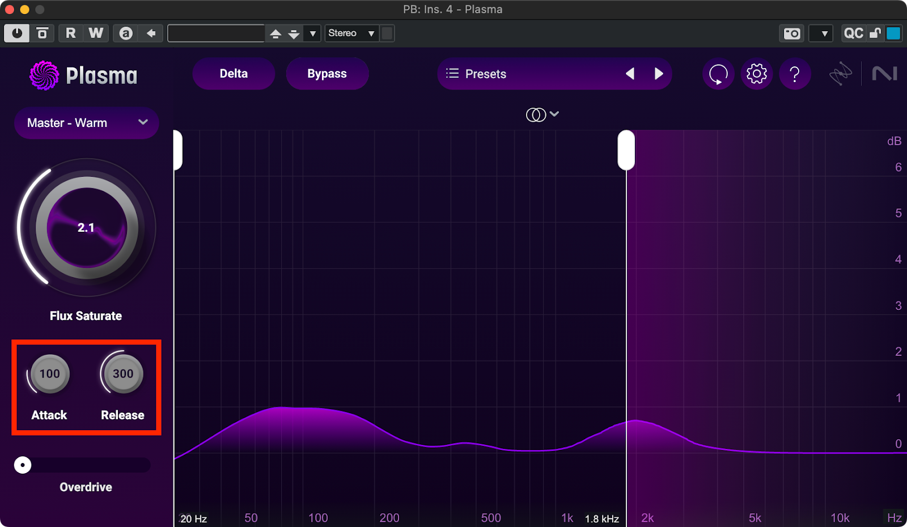The width and height of the screenshot is (907, 527).
Task: Open the QC quick controls panel
Action: (x=853, y=33)
